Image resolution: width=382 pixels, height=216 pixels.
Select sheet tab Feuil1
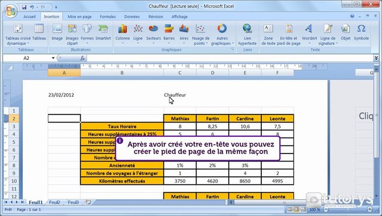pos(35,202)
